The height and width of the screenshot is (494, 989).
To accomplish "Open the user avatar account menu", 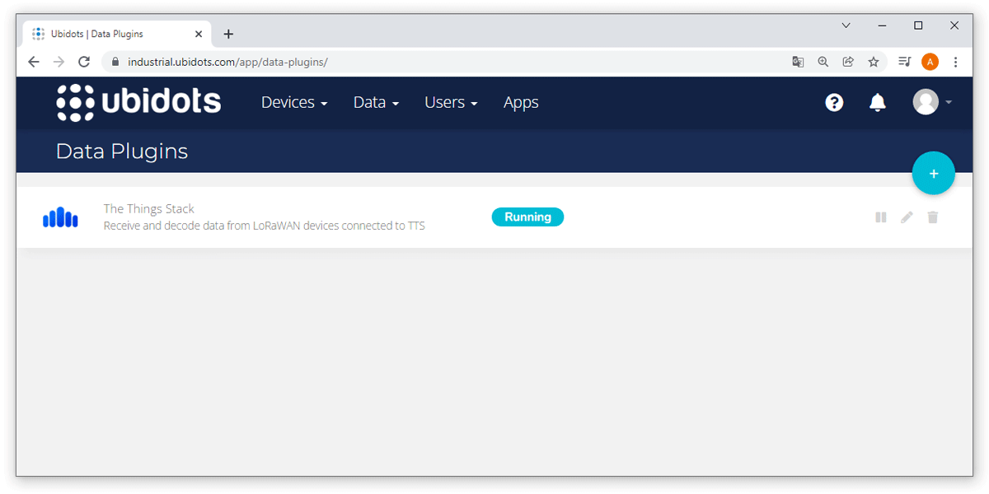I will [932, 102].
